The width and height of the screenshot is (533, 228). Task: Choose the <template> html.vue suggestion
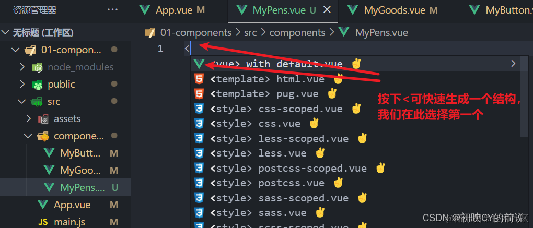(x=355, y=79)
